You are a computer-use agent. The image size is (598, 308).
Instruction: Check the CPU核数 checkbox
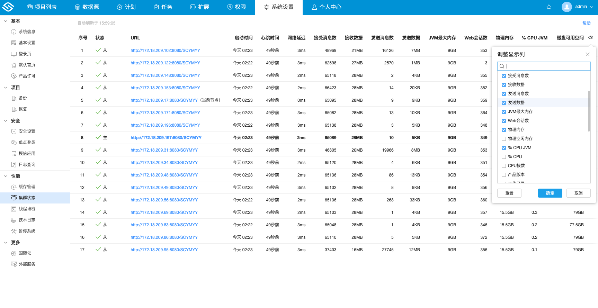click(x=504, y=166)
